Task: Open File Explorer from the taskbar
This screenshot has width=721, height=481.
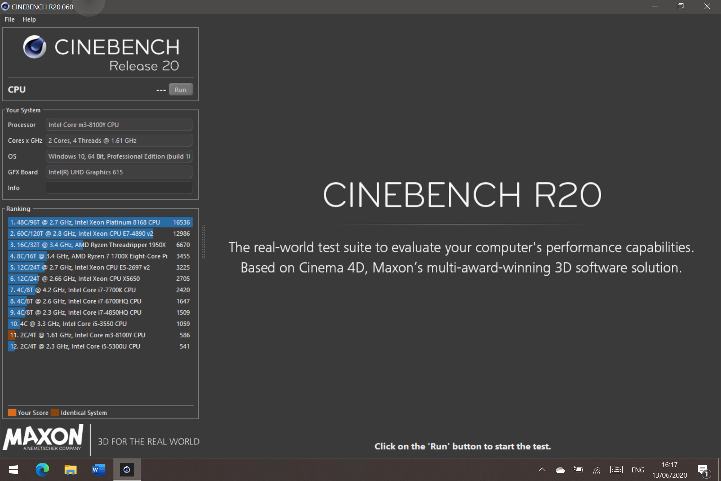Action: (x=71, y=470)
